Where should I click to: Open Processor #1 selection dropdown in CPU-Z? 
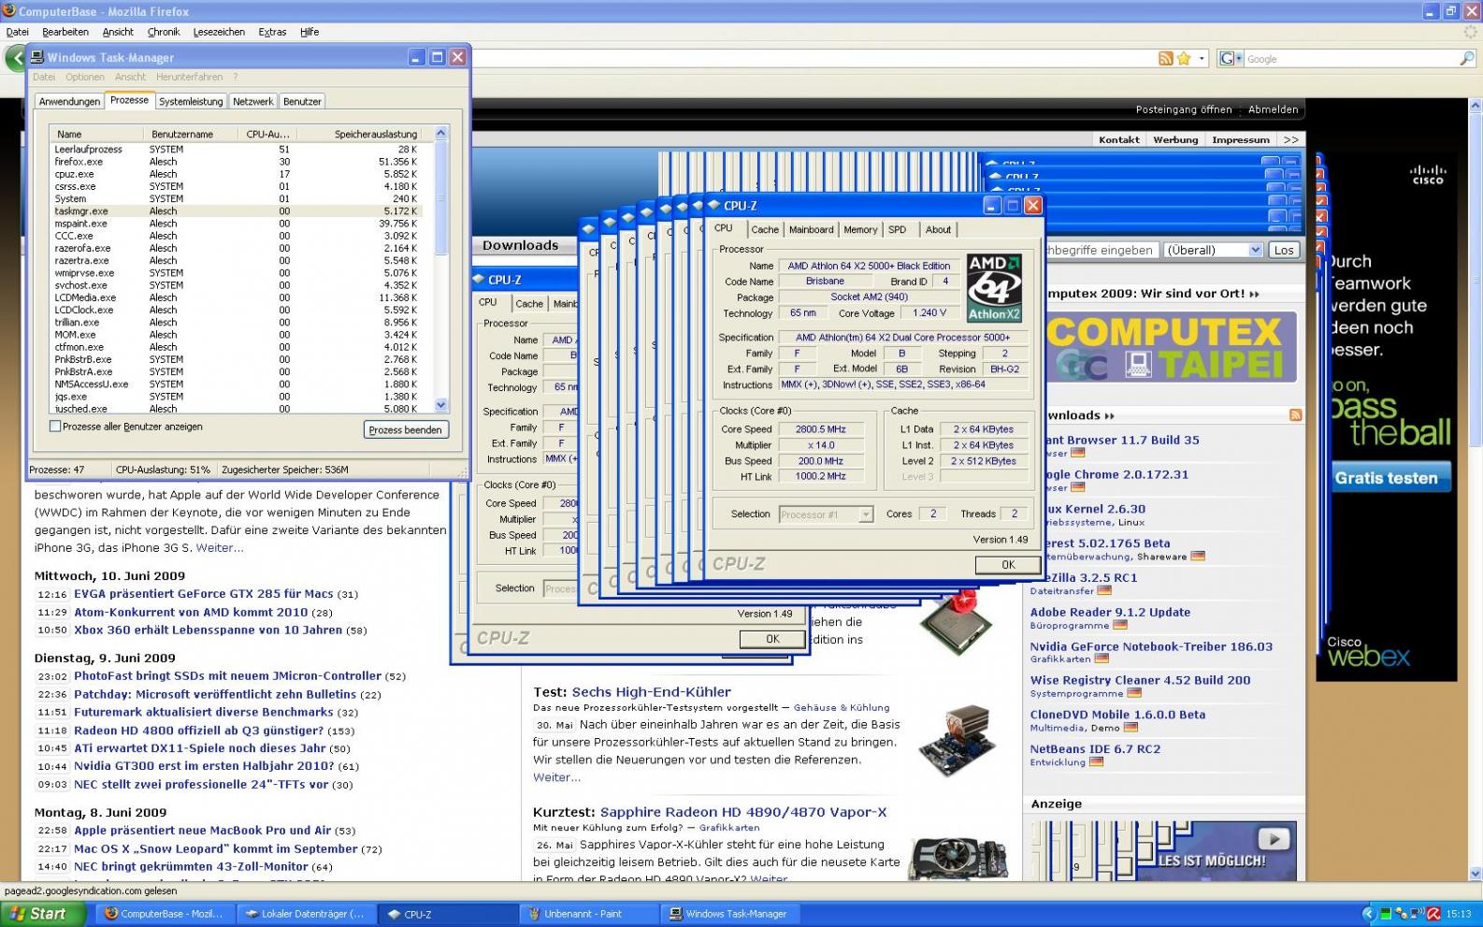pyautogui.click(x=826, y=514)
